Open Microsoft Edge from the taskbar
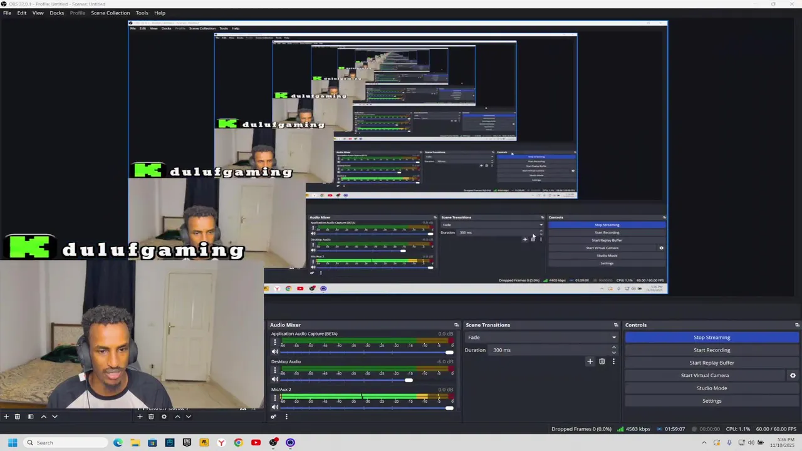Image resolution: width=802 pixels, height=451 pixels. 118,443
